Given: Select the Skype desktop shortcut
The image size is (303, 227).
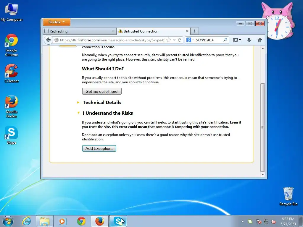Looking at the screenshot, I should [12, 135].
